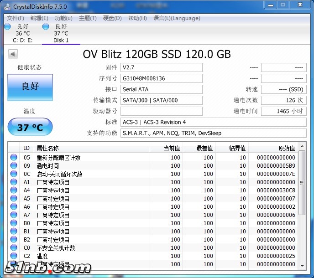
Task: Click the 良好 health status button
Action: [30, 87]
